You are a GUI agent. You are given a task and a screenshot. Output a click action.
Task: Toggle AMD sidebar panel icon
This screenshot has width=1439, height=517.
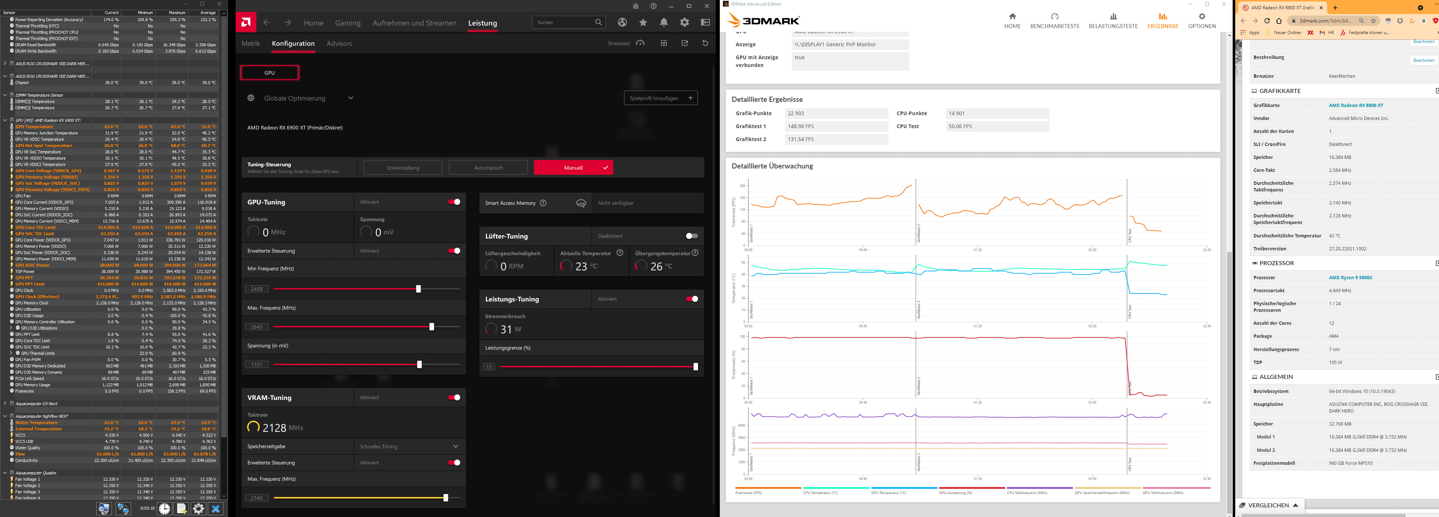coord(705,22)
